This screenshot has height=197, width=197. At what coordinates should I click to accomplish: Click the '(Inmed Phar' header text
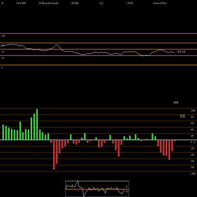[160, 3]
